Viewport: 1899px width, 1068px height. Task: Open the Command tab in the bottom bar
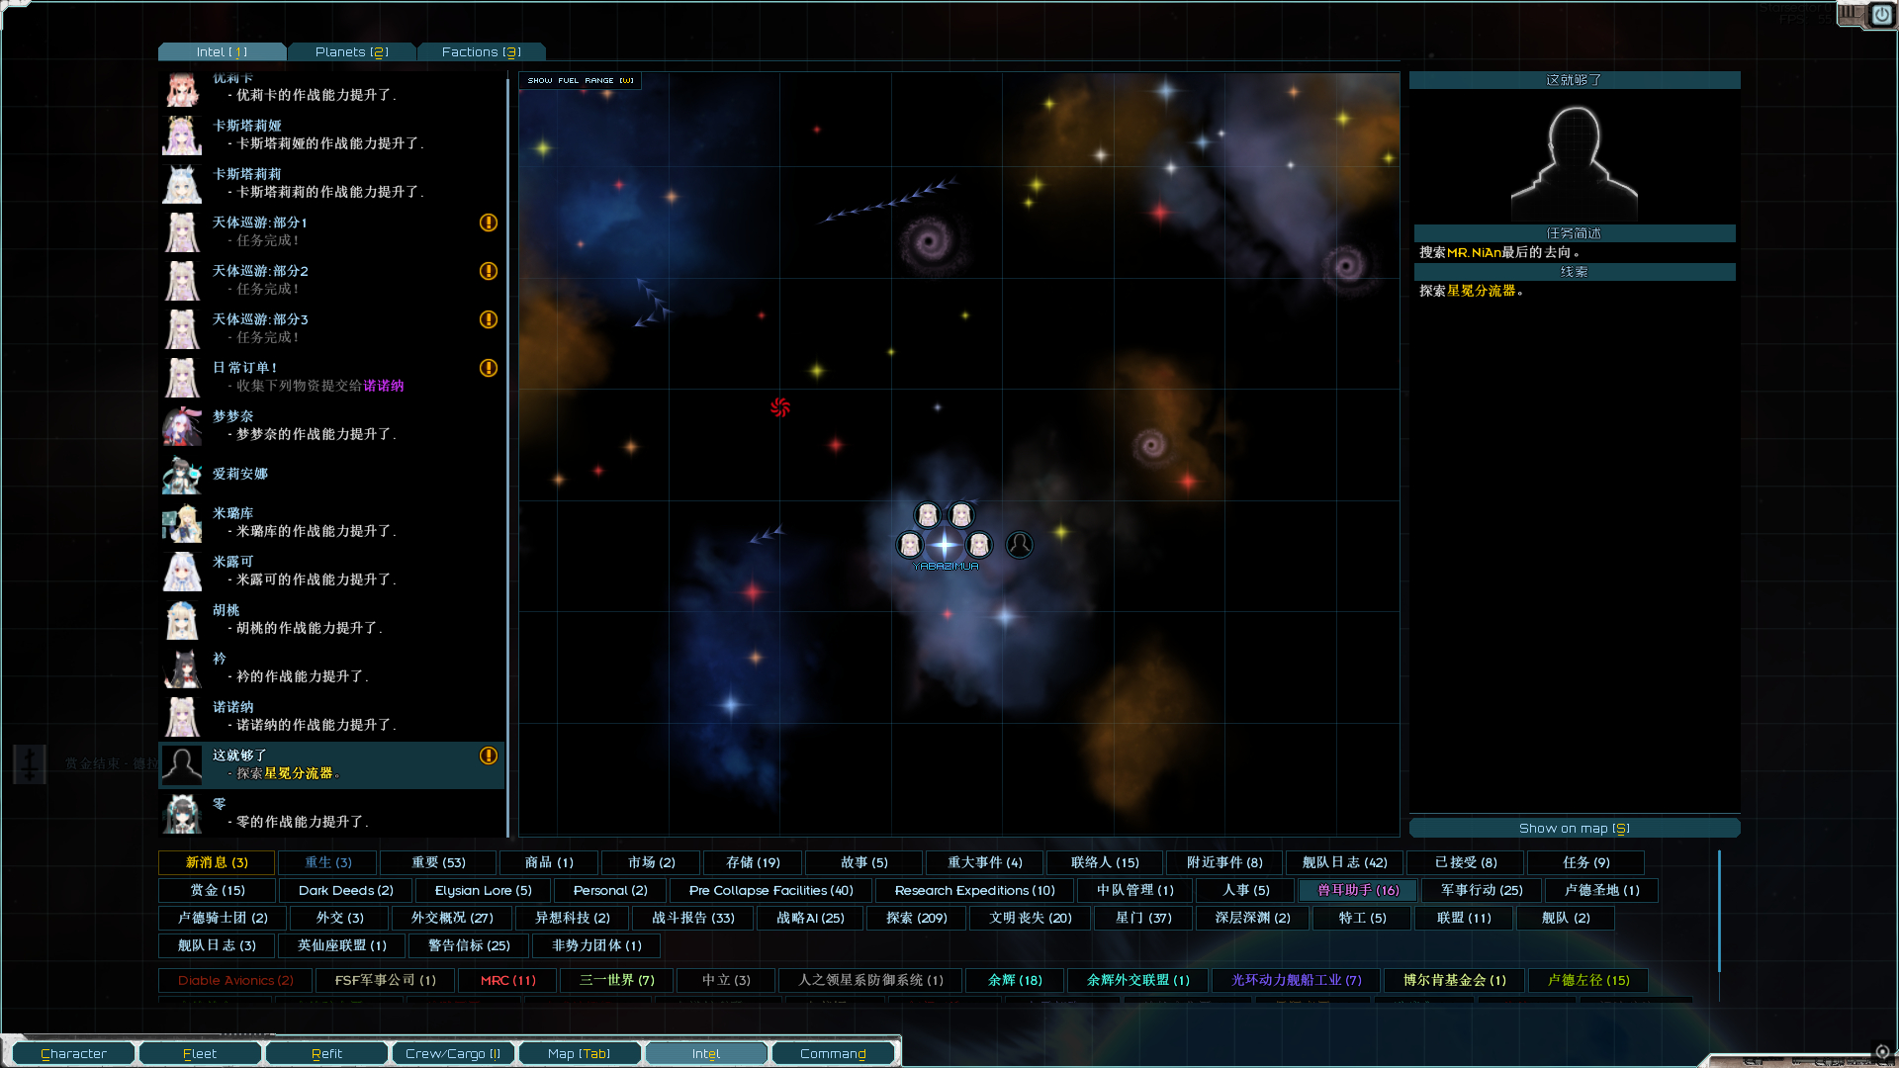click(x=833, y=1053)
